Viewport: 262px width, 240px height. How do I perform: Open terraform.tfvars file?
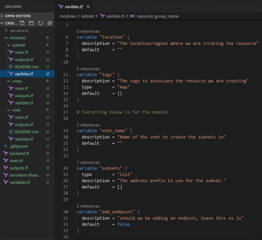24,175
